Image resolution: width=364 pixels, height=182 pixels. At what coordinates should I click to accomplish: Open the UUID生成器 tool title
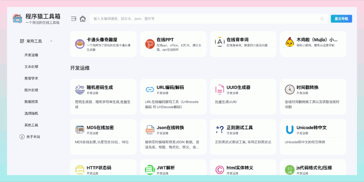coord(238,88)
